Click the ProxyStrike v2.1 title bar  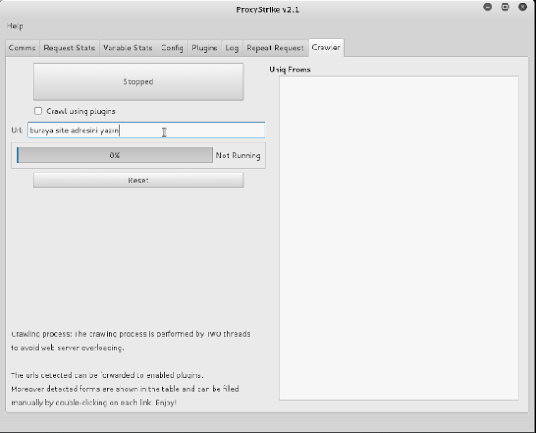pos(268,9)
